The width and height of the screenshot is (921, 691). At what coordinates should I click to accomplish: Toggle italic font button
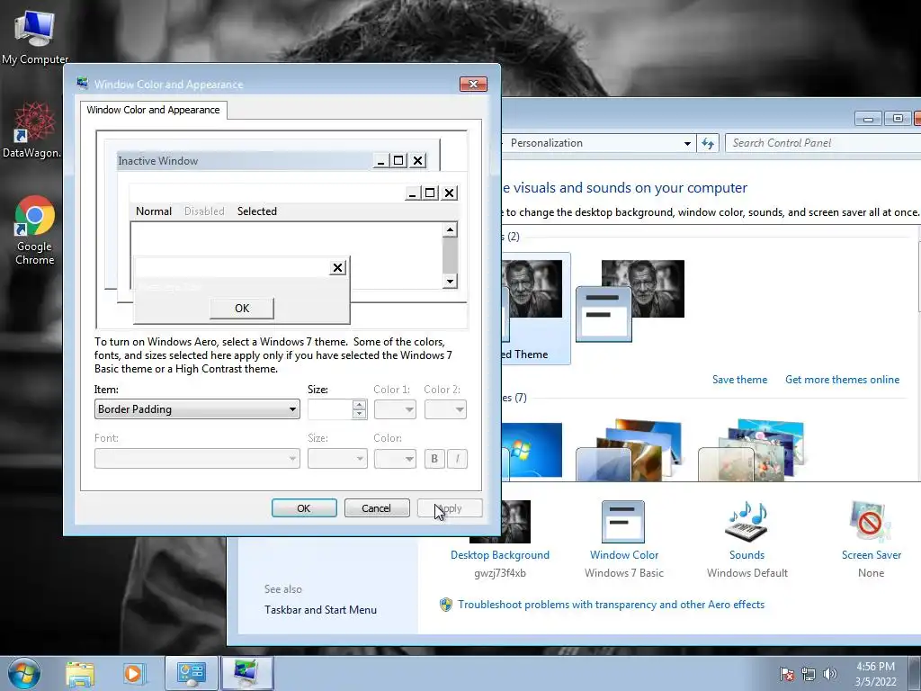coord(458,459)
